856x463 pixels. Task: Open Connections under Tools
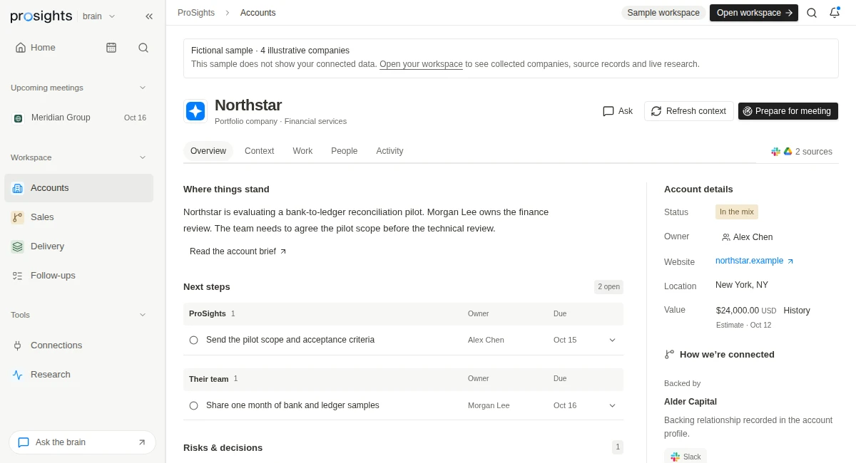coord(78,345)
